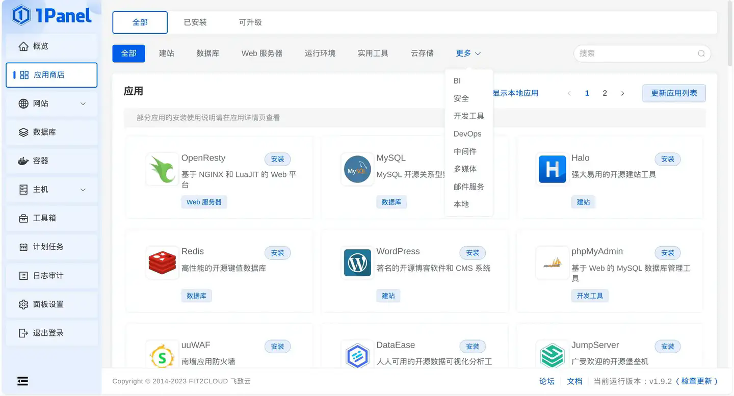Select 多媒体 from the dropdown

[x=469, y=169]
